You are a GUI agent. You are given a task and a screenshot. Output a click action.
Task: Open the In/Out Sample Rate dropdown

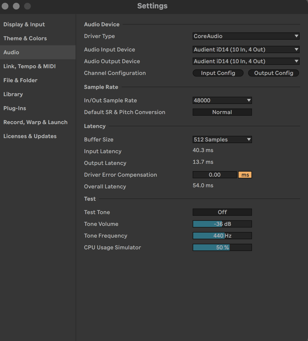pos(222,100)
